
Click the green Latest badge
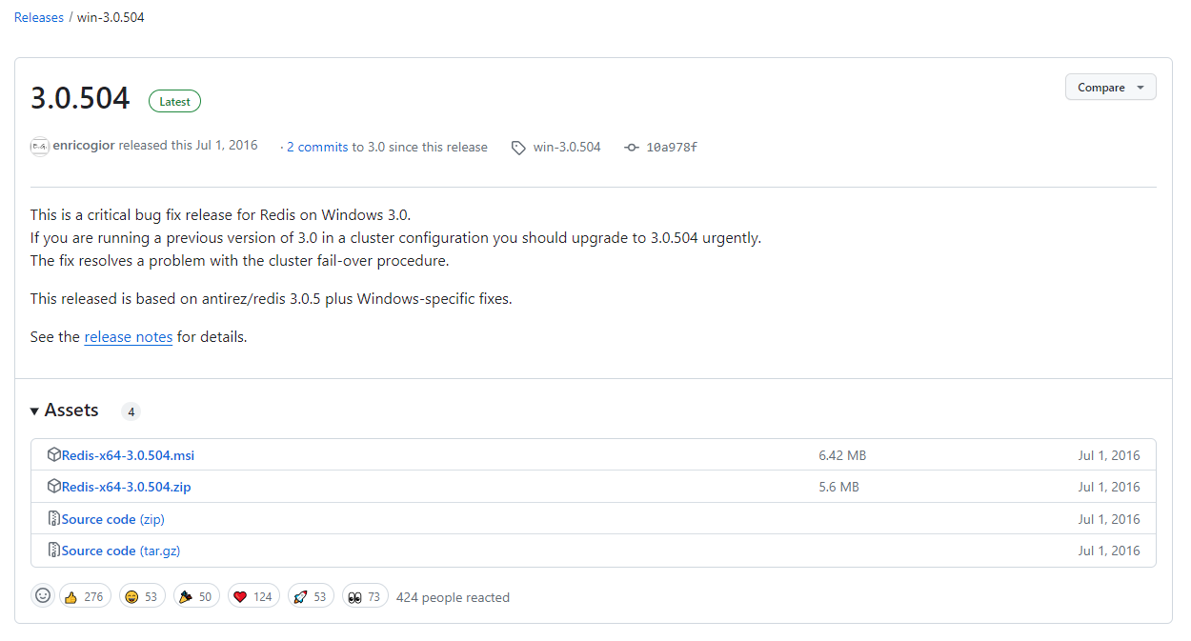[174, 101]
